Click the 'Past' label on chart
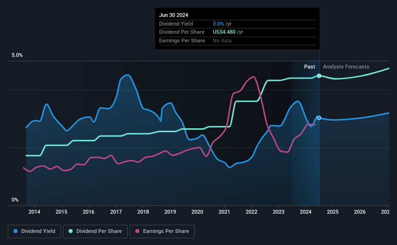Viewport: 397px width, 245px height. (309, 67)
